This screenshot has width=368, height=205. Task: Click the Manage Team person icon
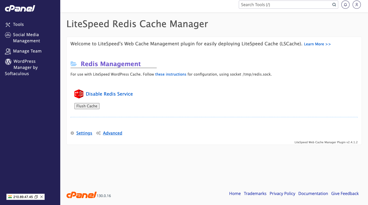click(x=8, y=51)
